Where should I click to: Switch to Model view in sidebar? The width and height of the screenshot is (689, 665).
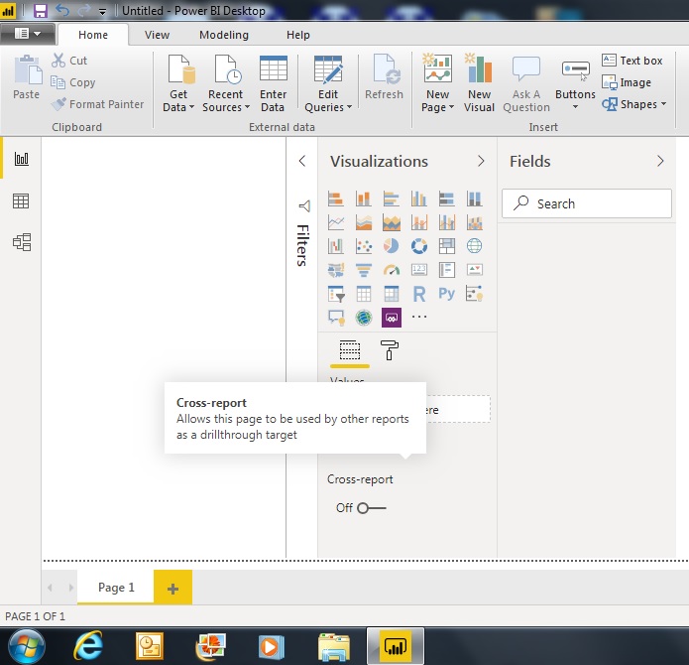[21, 242]
